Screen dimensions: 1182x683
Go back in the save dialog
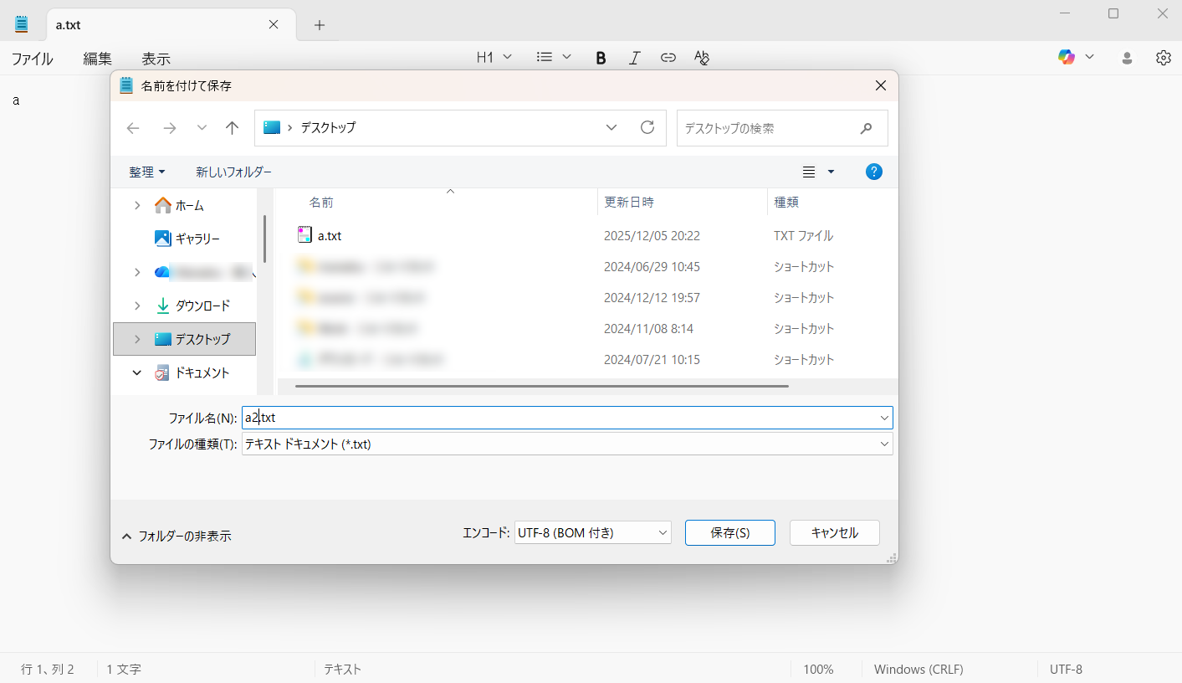tap(133, 128)
